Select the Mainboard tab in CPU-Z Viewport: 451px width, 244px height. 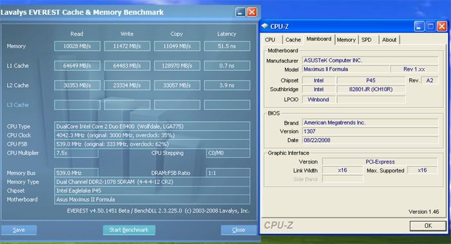click(x=319, y=39)
